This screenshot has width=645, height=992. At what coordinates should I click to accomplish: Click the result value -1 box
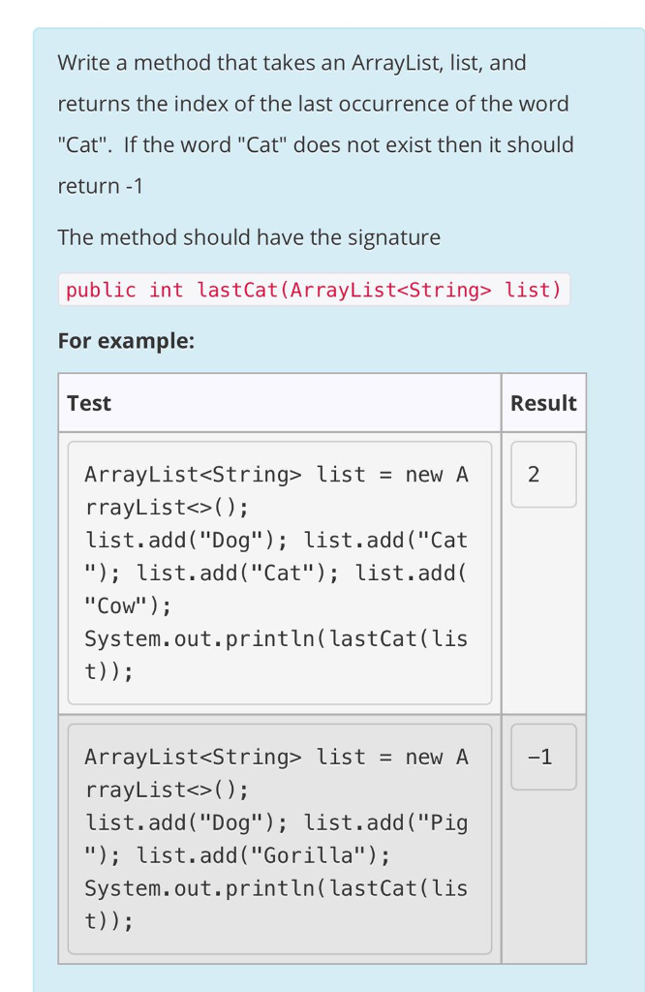click(x=543, y=758)
